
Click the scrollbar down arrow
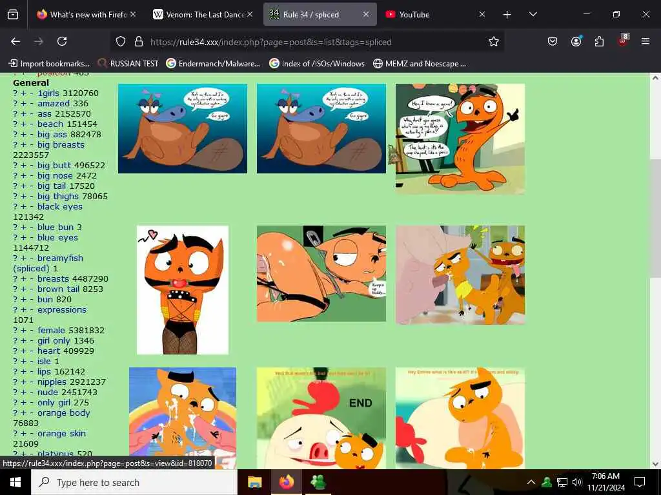click(655, 464)
